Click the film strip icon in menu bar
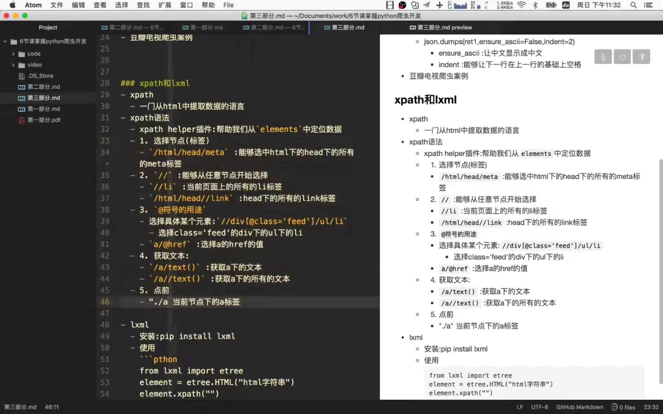663x414 pixels. (x=390, y=5)
